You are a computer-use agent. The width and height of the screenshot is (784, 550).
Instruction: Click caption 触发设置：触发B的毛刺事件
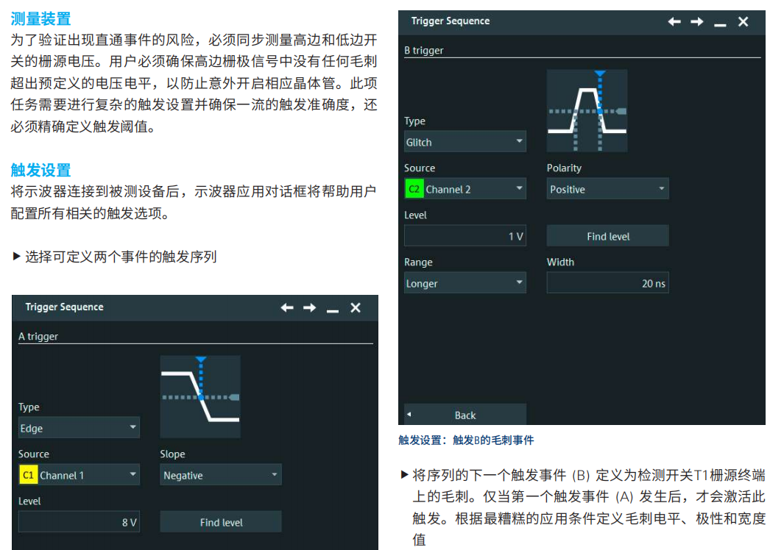click(466, 440)
